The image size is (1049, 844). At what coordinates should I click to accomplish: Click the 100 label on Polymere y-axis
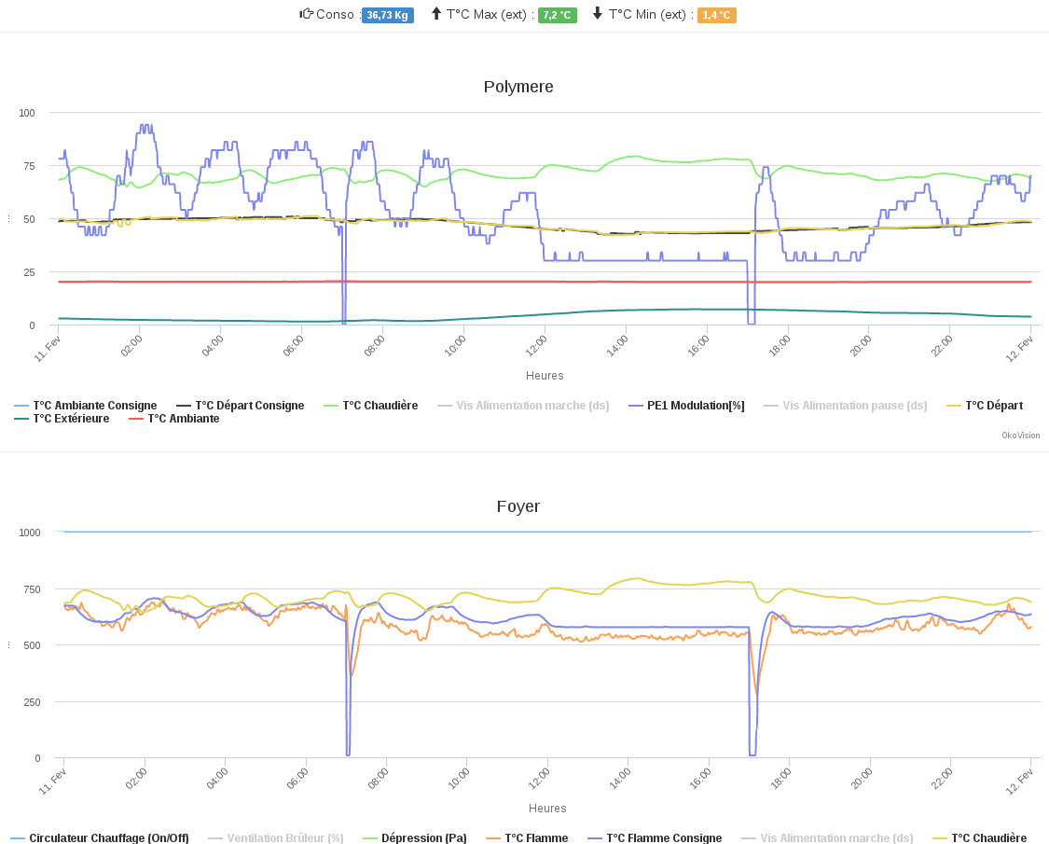click(27, 113)
